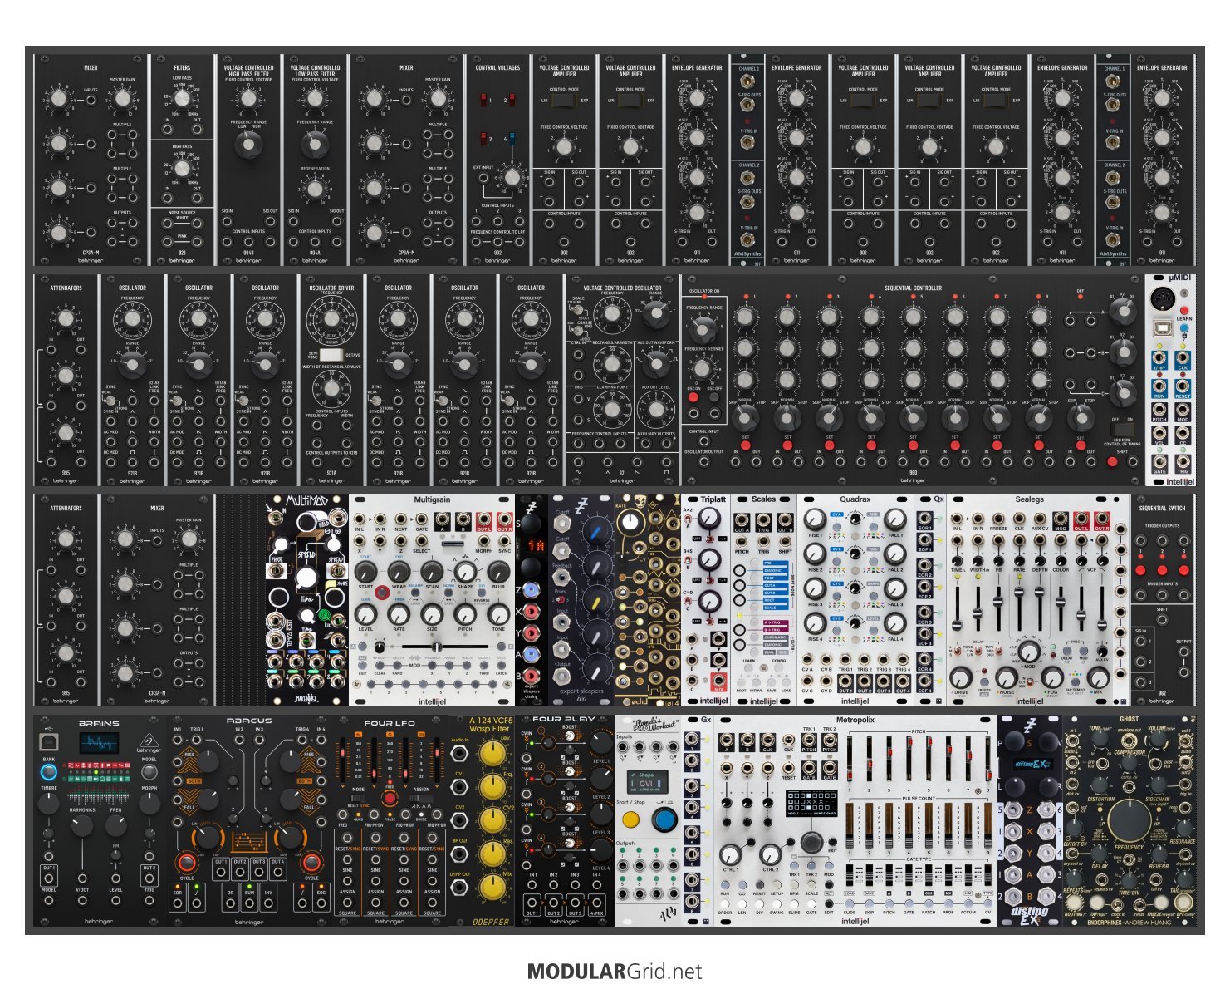The image size is (1230, 989).
Task: Flip the MODE slide switch on Four LFO
Action: coord(359,798)
